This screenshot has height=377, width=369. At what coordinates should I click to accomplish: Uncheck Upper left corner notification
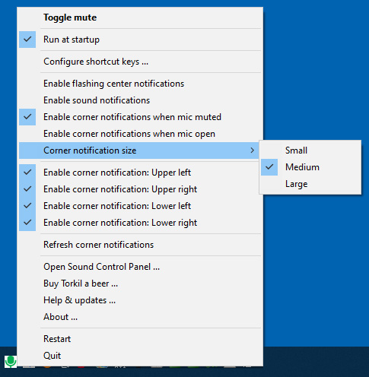(140, 173)
